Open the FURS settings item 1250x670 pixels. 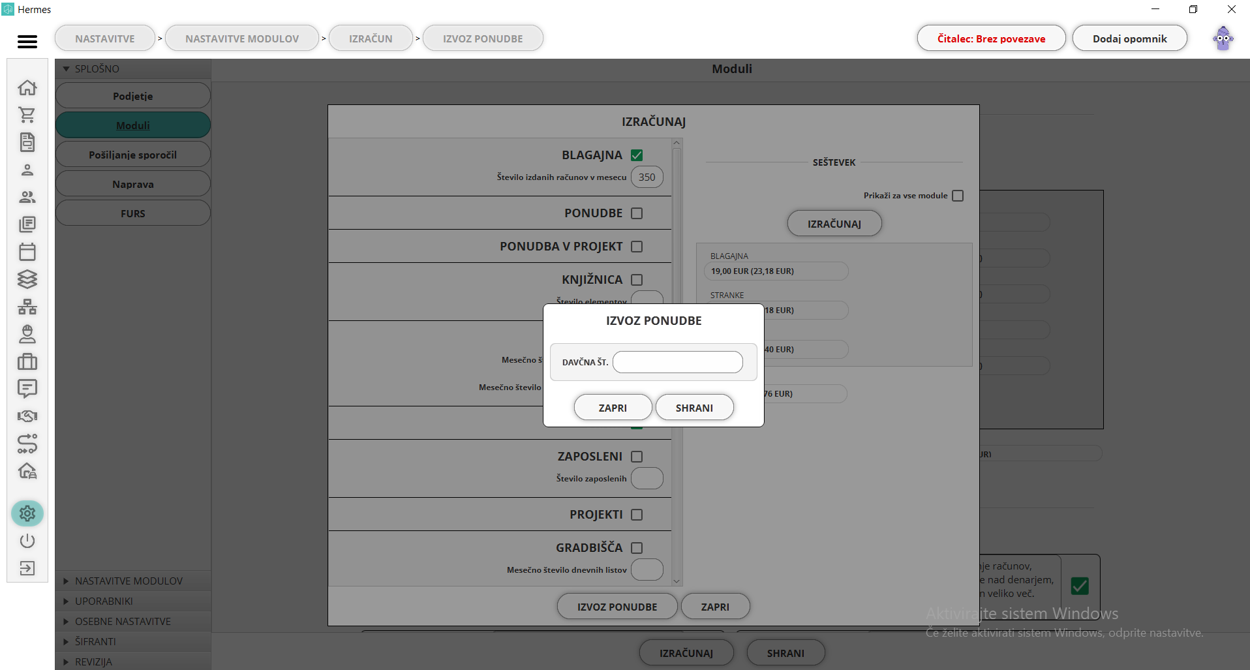(x=133, y=213)
